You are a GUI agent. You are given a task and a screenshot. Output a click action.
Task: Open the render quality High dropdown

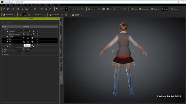click(x=117, y=9)
